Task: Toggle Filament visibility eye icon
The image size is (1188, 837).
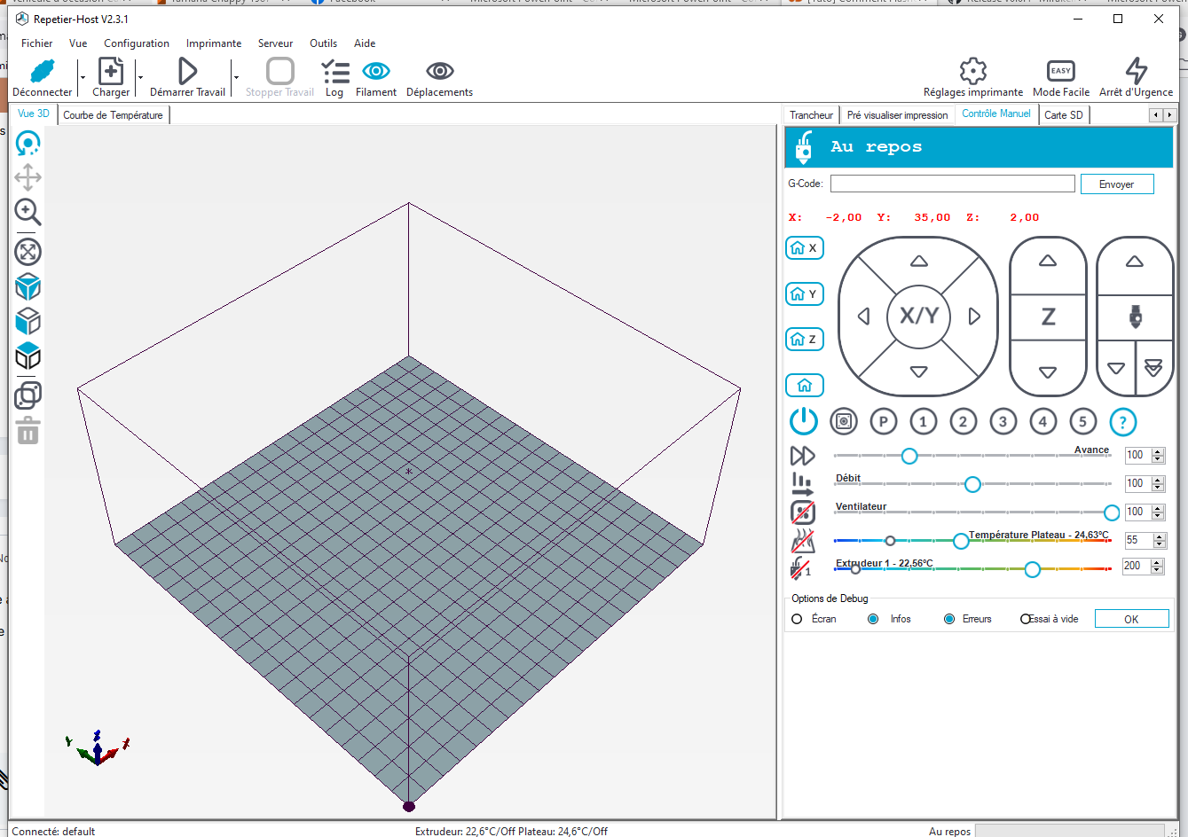Action: (376, 71)
